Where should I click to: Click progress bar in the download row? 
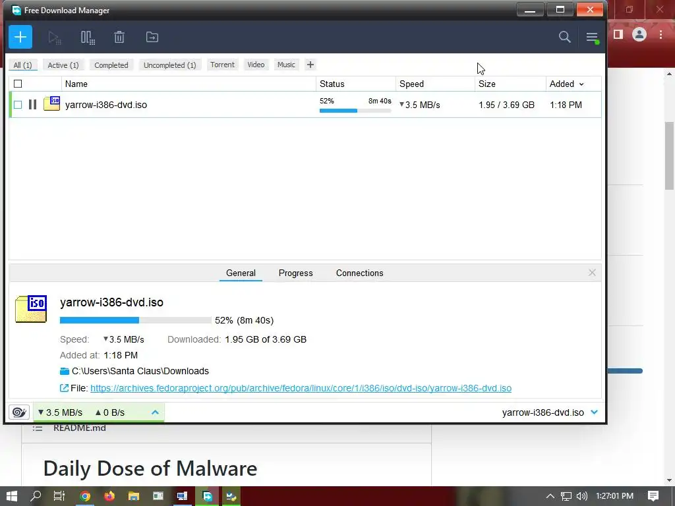pyautogui.click(x=355, y=111)
